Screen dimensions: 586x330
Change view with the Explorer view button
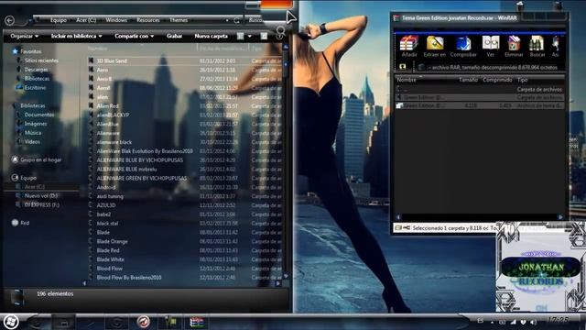coord(240,36)
